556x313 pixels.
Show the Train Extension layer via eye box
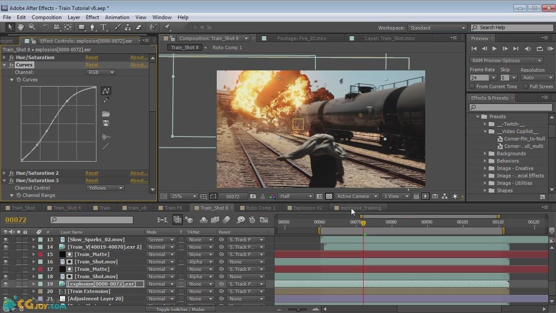pyautogui.click(x=6, y=291)
